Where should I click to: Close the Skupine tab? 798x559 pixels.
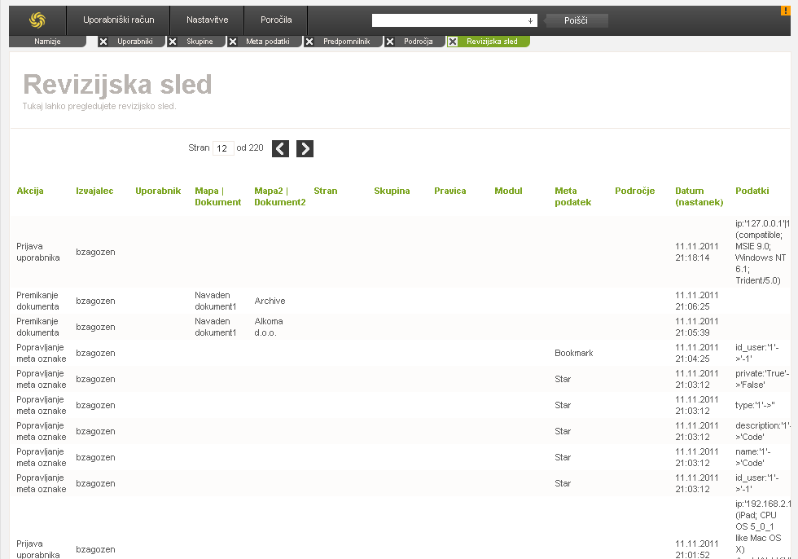[172, 42]
